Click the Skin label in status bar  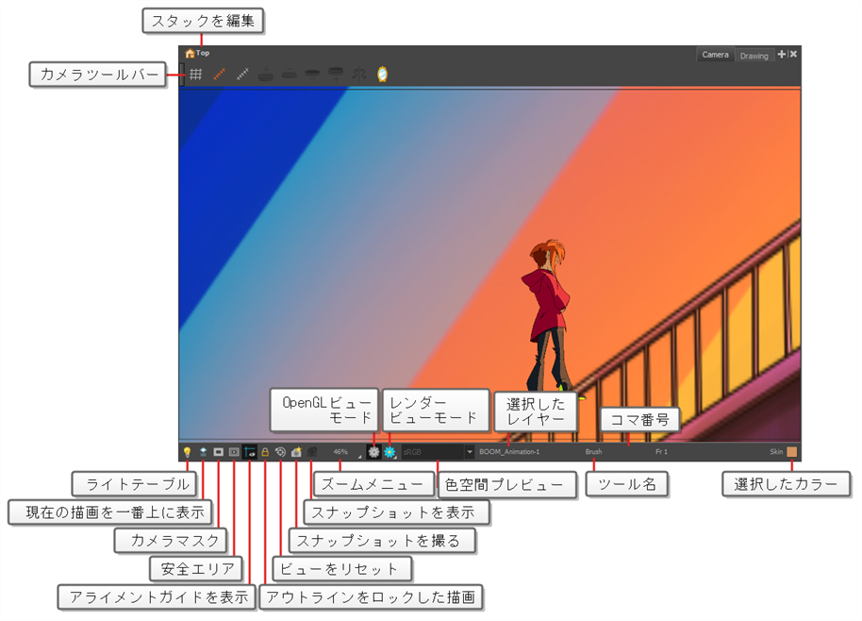click(776, 452)
